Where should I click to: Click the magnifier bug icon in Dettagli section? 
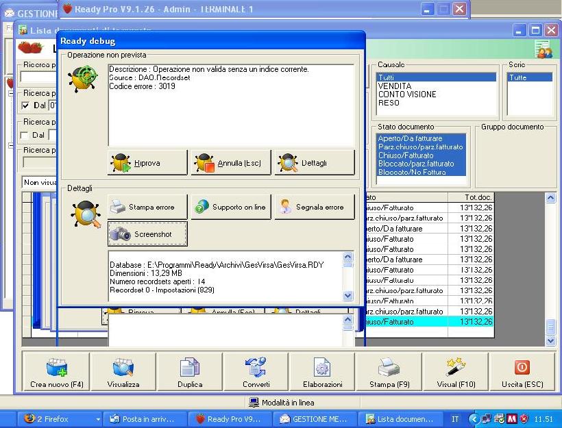[86, 214]
